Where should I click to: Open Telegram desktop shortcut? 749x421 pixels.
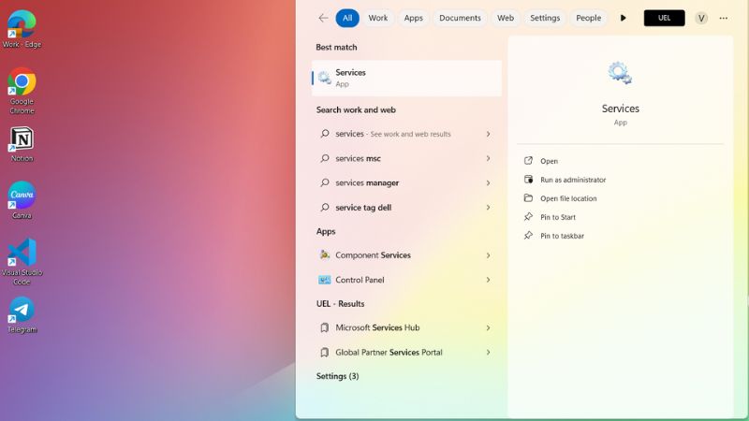click(22, 311)
